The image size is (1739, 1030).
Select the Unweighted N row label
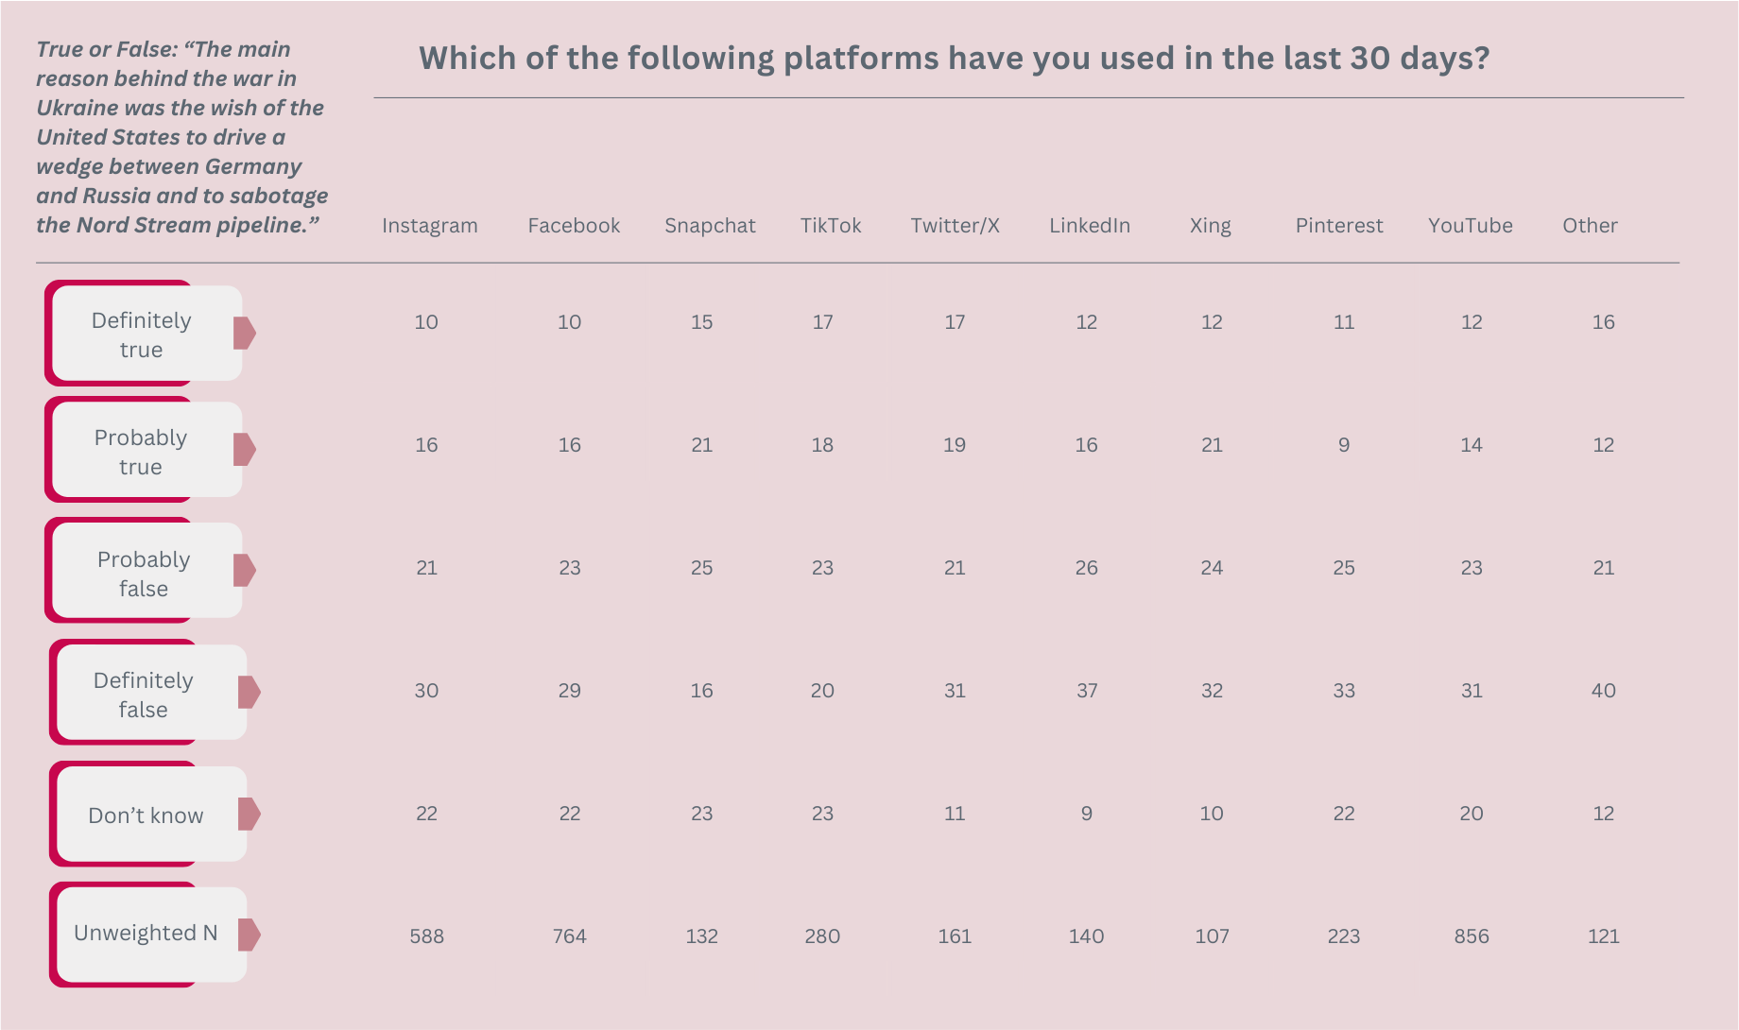(x=146, y=934)
